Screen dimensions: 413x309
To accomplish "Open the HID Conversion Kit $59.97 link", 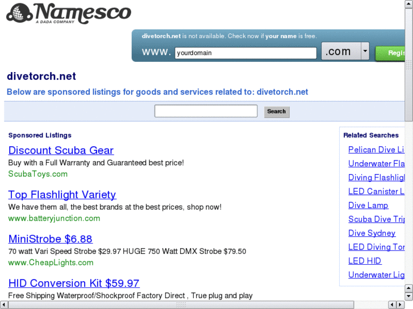I will (74, 283).
